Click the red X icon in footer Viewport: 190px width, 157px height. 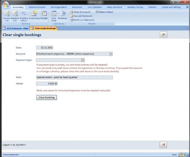click(x=163, y=145)
